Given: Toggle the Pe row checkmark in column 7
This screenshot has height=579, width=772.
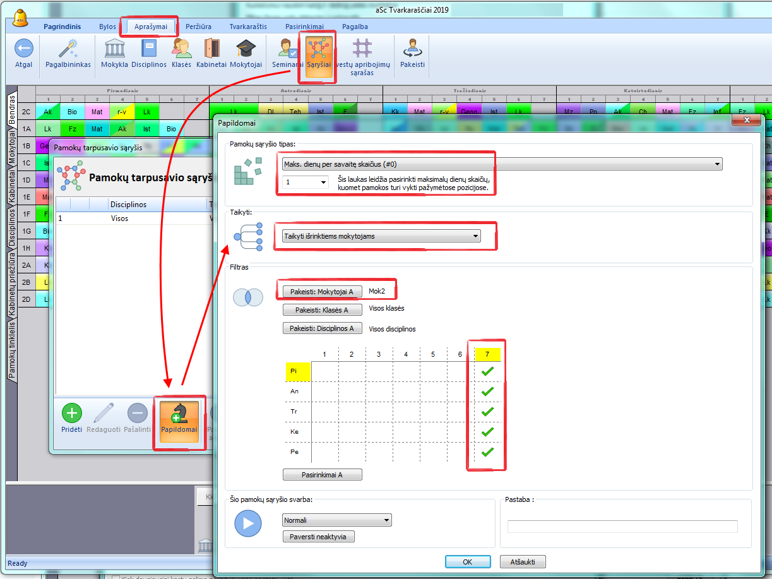Looking at the screenshot, I should [x=487, y=452].
